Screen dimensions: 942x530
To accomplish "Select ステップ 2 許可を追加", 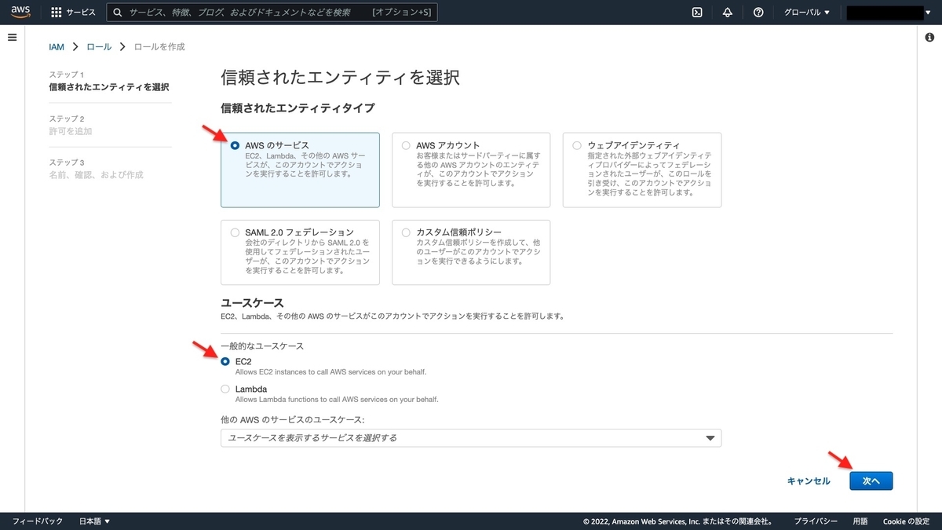I will (x=71, y=125).
